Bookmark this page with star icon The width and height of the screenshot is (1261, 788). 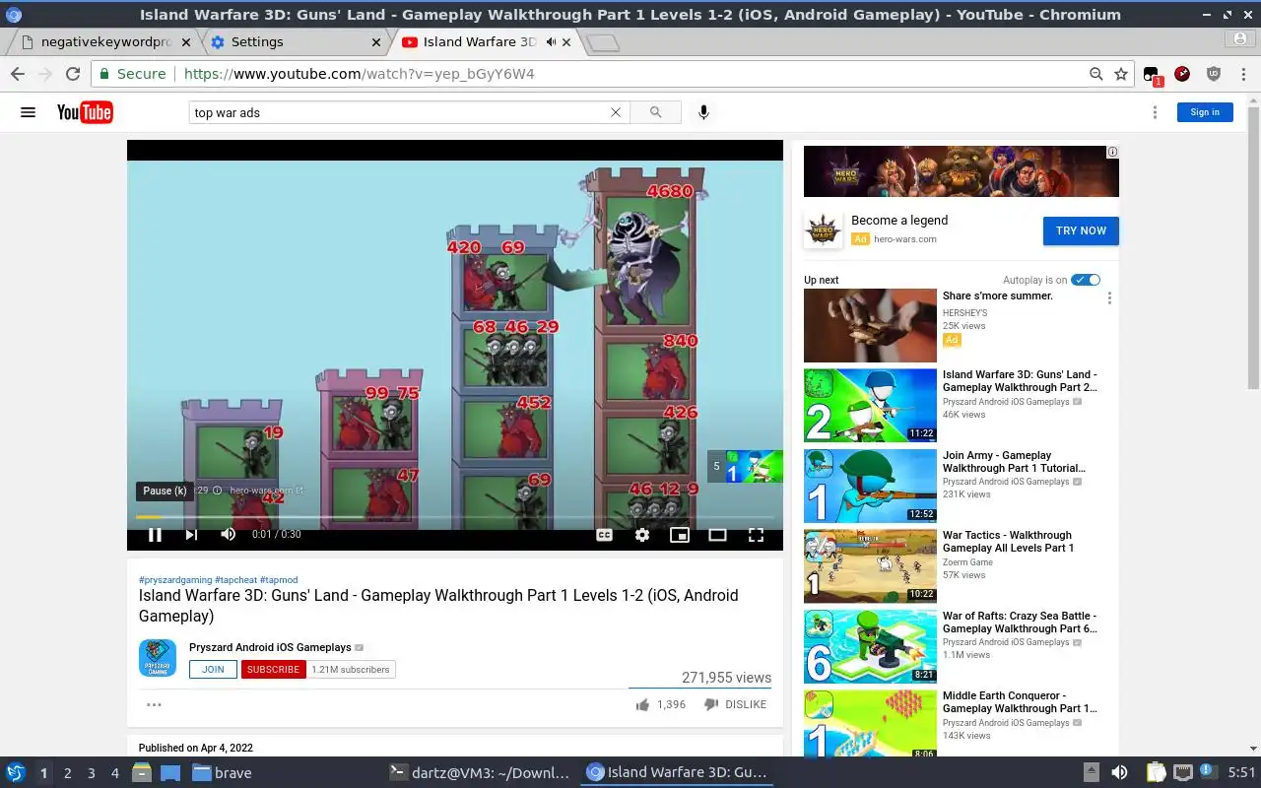(1121, 74)
